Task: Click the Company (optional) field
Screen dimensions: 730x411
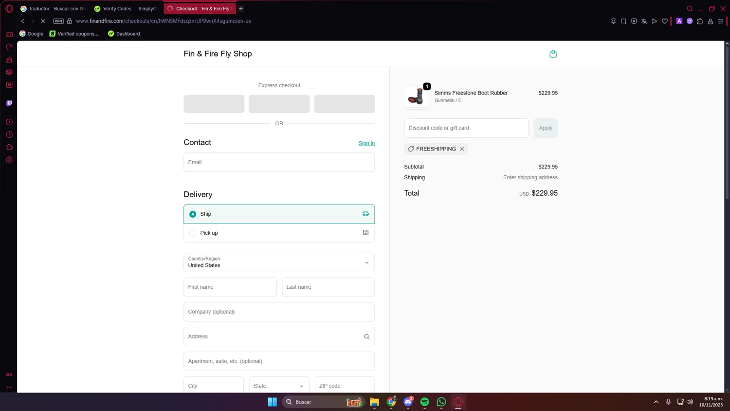Action: pos(279,312)
